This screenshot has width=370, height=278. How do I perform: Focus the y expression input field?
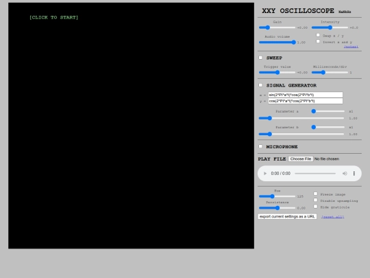pos(306,101)
